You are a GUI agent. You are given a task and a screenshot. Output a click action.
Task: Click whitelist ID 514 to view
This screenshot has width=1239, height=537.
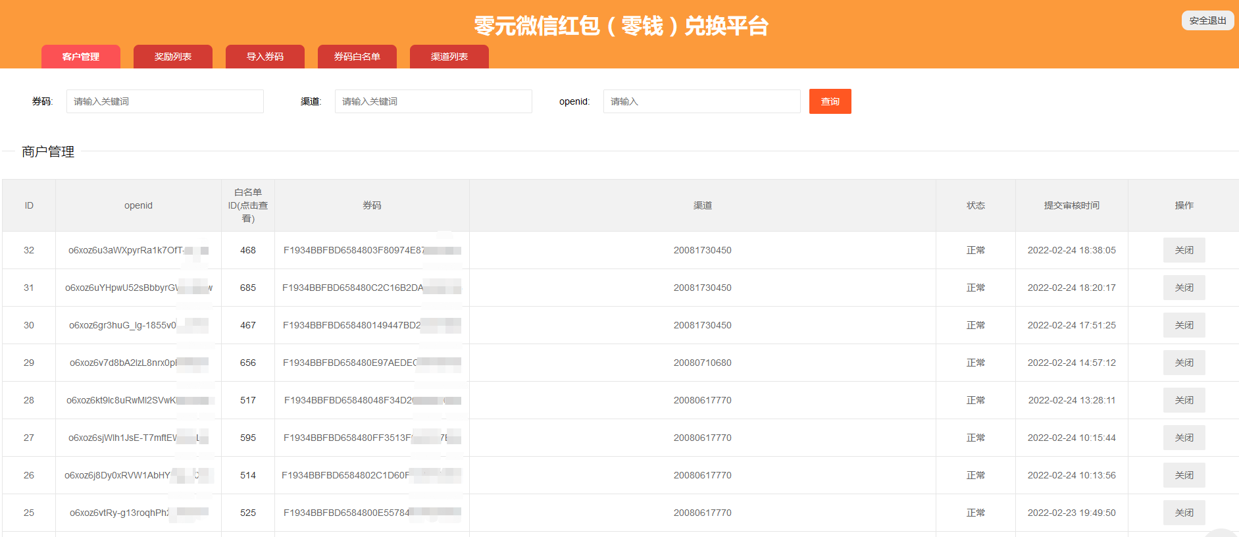[x=248, y=475]
